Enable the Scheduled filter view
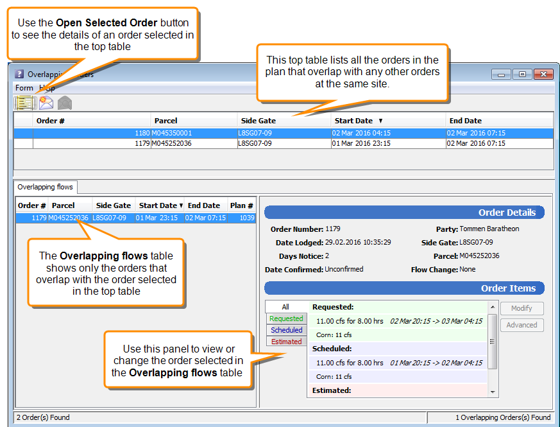Image resolution: width=560 pixels, height=427 pixels. coord(286,330)
